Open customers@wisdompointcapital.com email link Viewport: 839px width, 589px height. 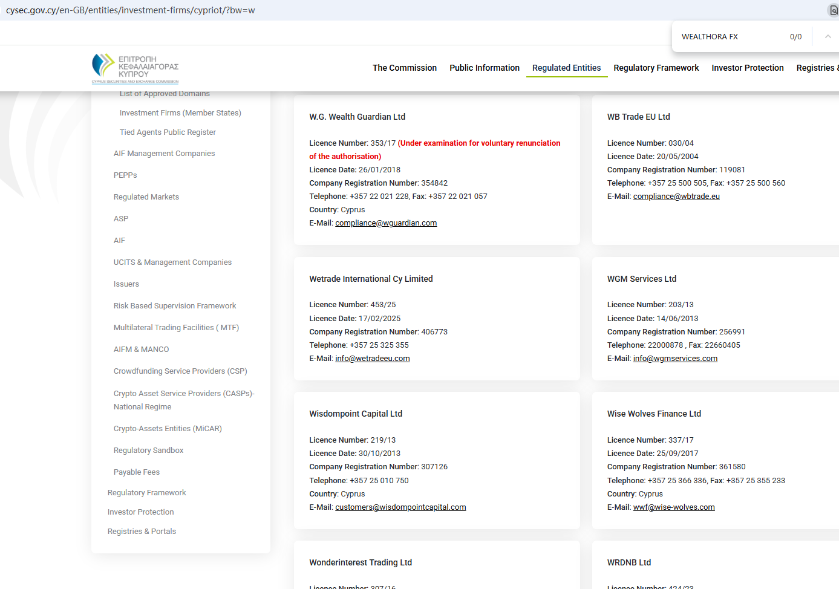pos(400,507)
